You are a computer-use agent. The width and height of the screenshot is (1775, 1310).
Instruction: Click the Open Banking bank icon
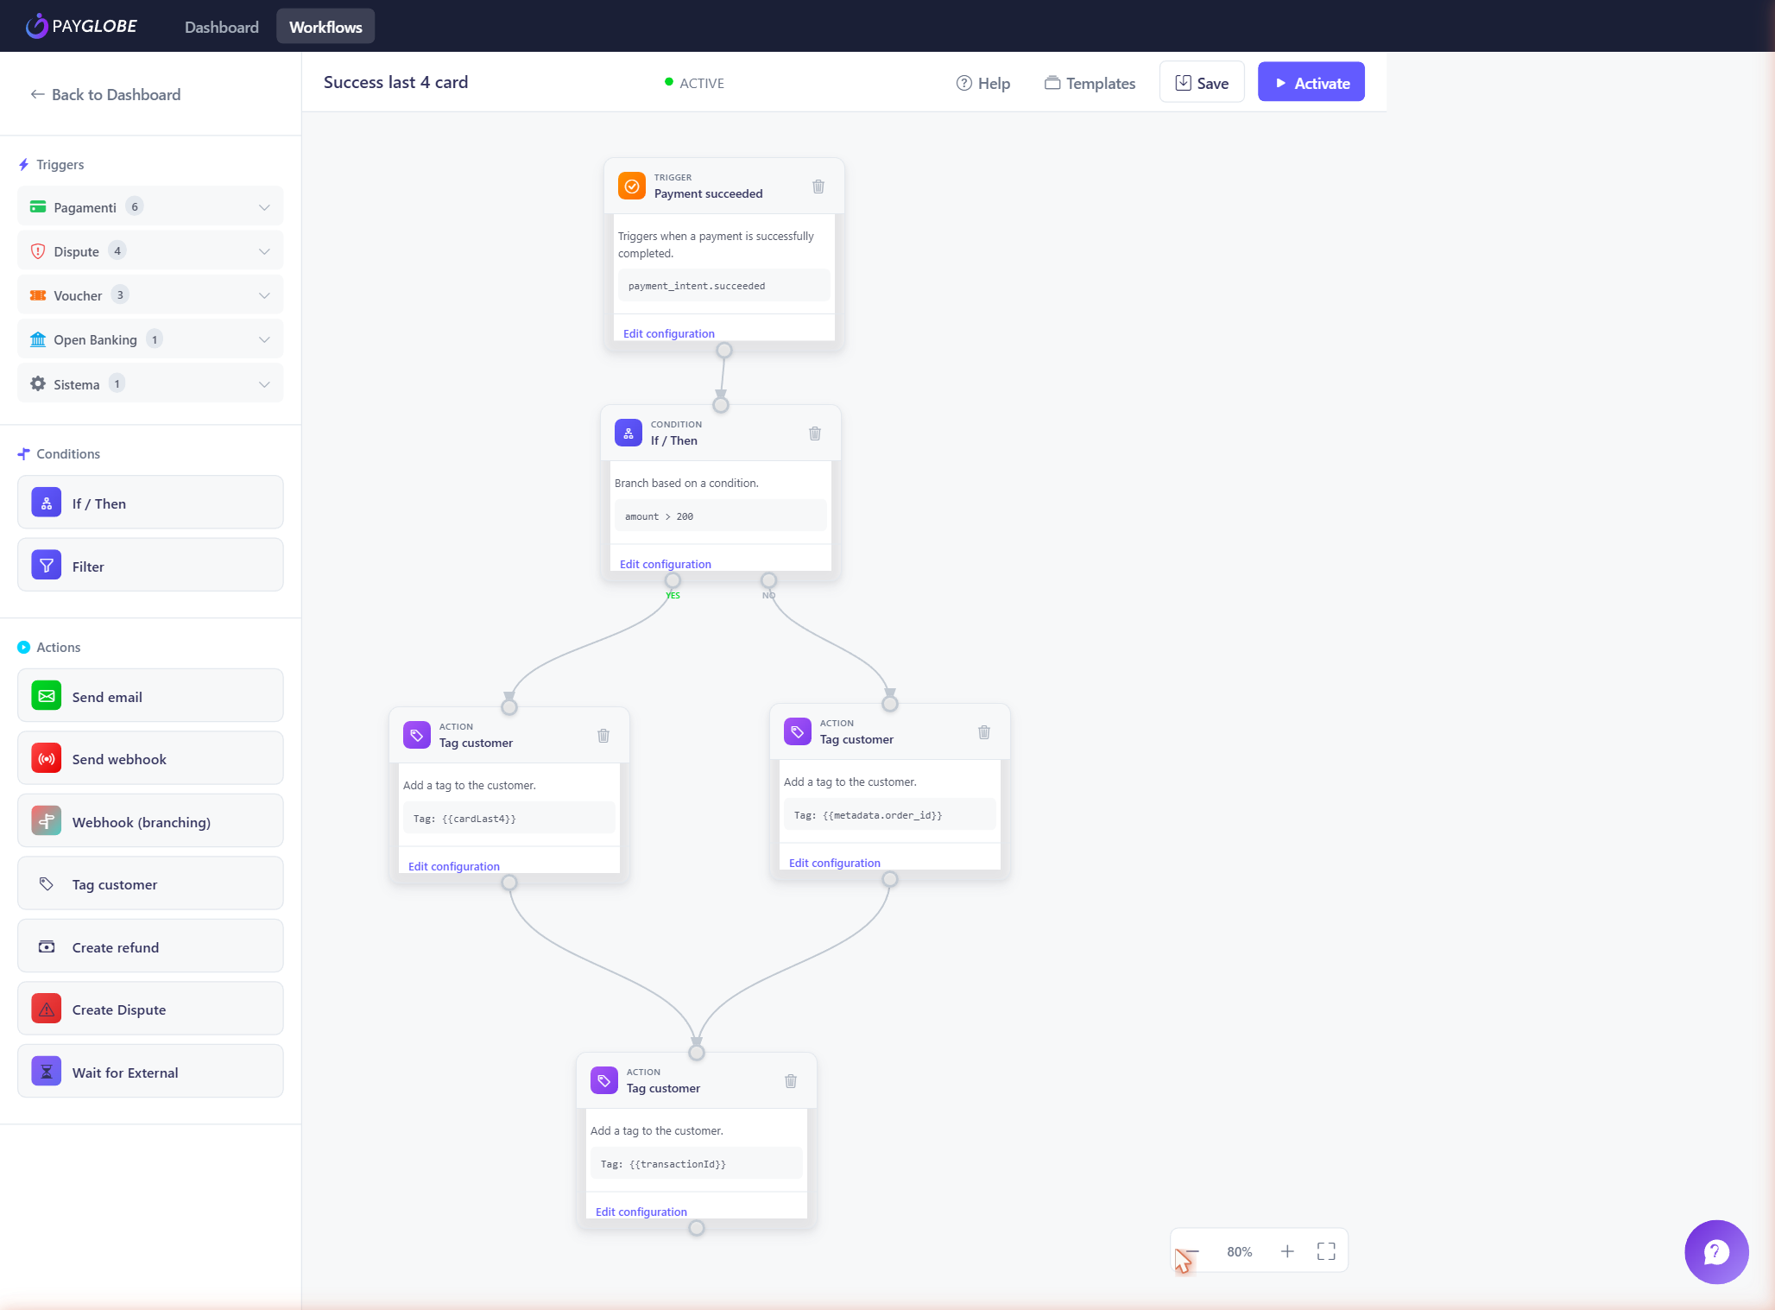[x=38, y=339]
